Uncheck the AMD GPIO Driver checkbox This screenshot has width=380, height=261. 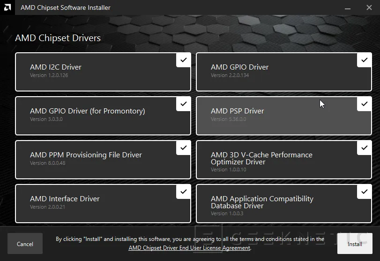point(364,60)
